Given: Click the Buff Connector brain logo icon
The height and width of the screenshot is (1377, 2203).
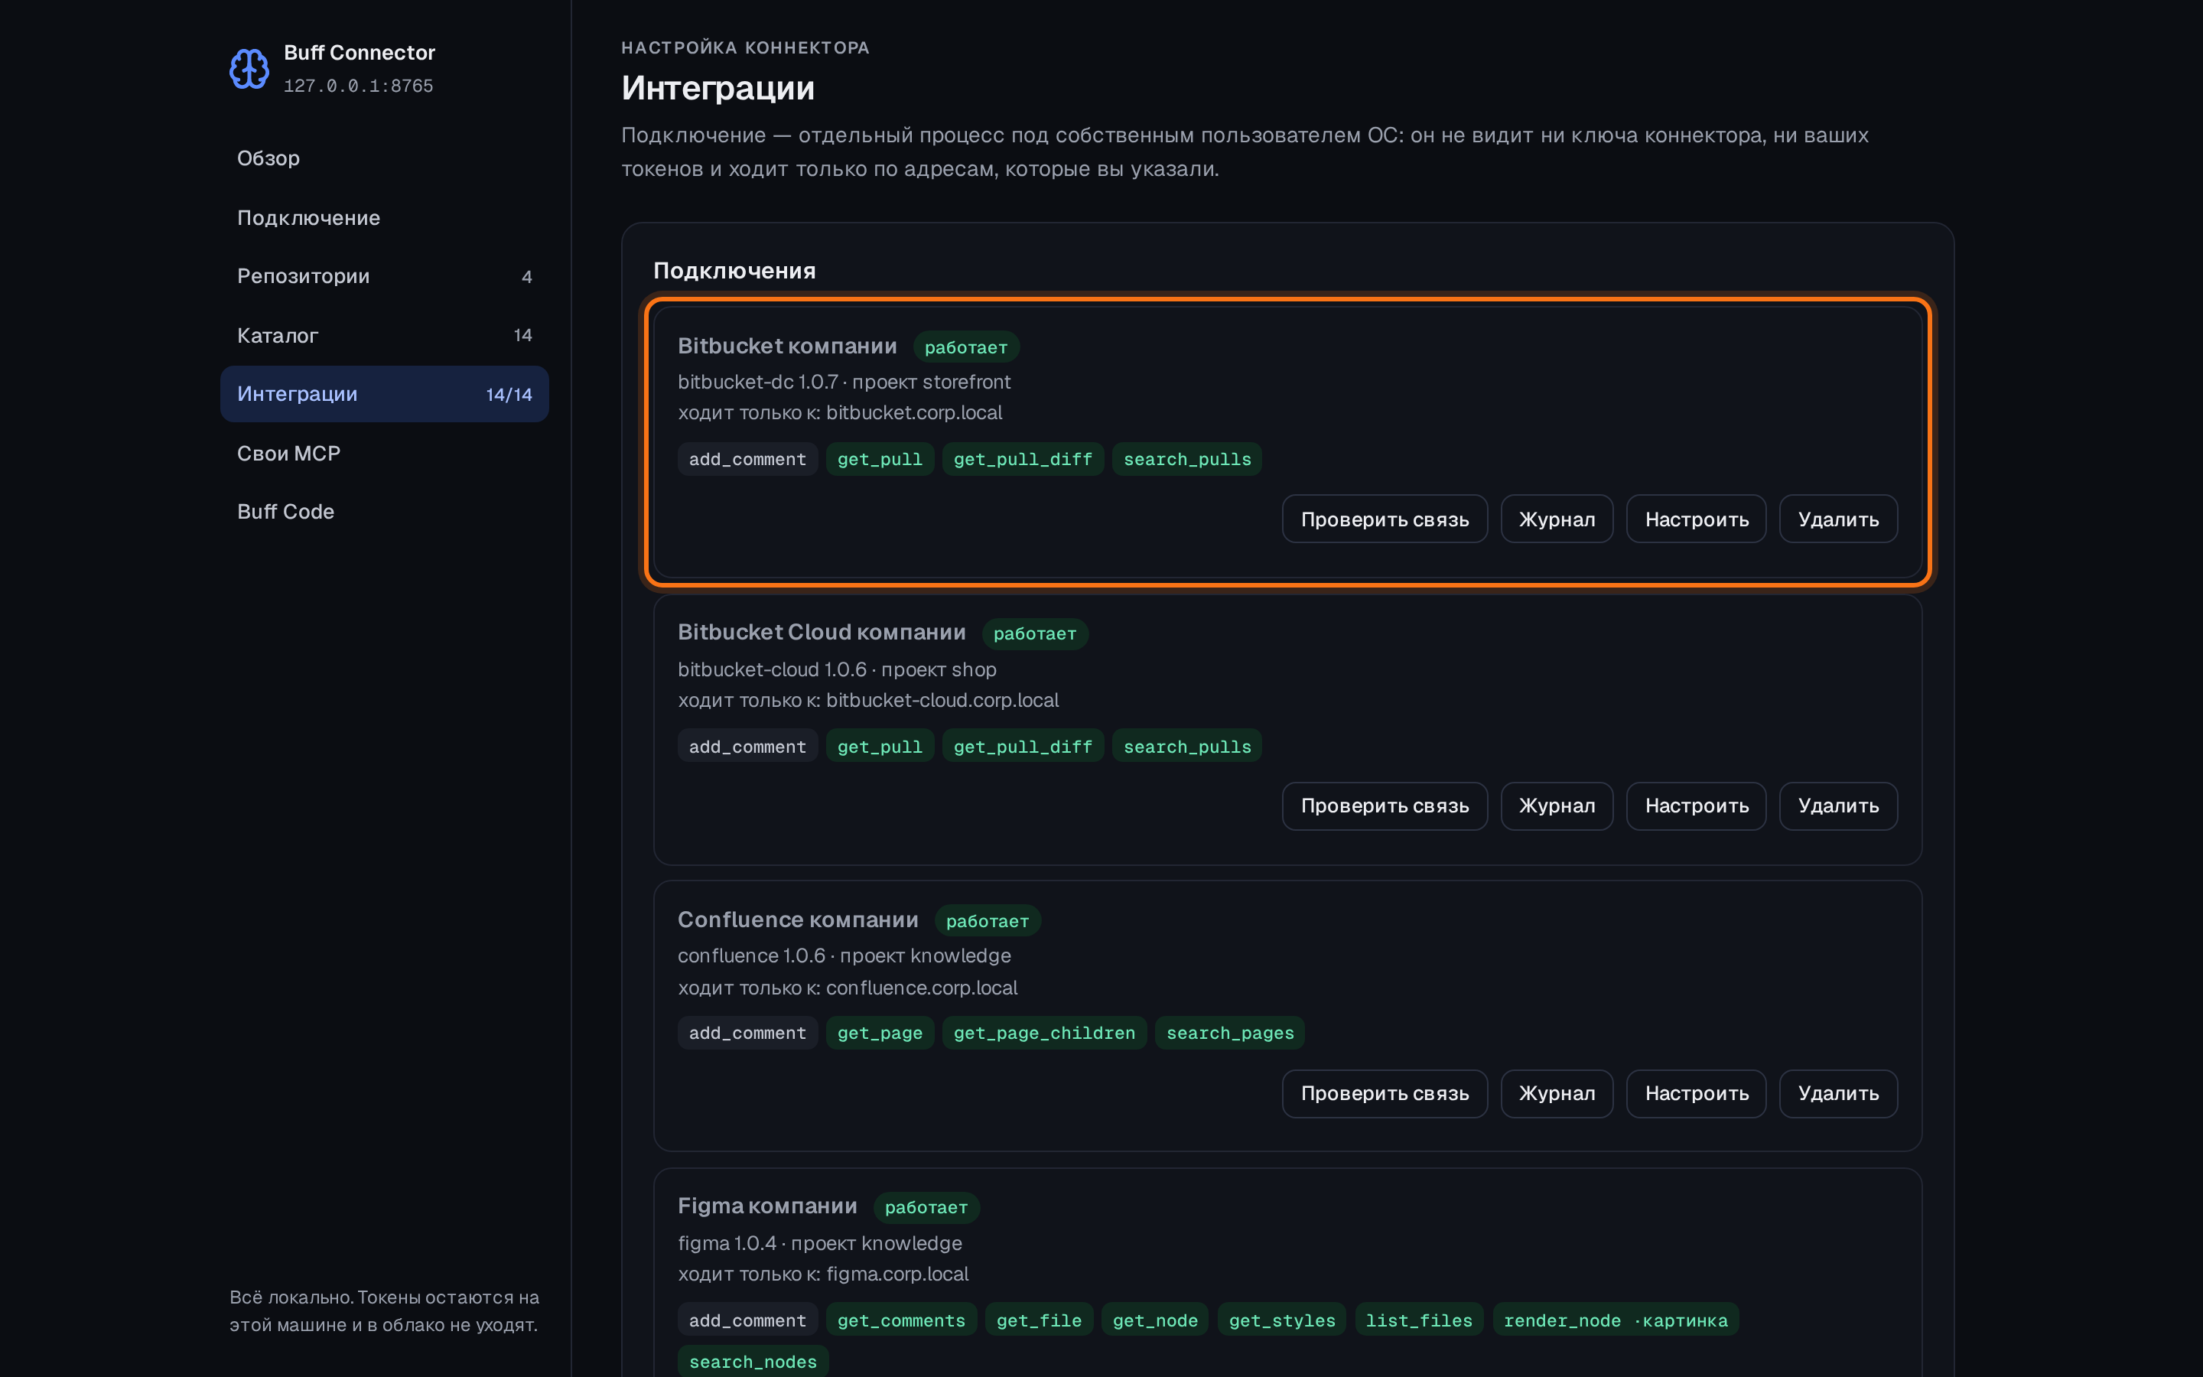Looking at the screenshot, I should click(x=249, y=68).
